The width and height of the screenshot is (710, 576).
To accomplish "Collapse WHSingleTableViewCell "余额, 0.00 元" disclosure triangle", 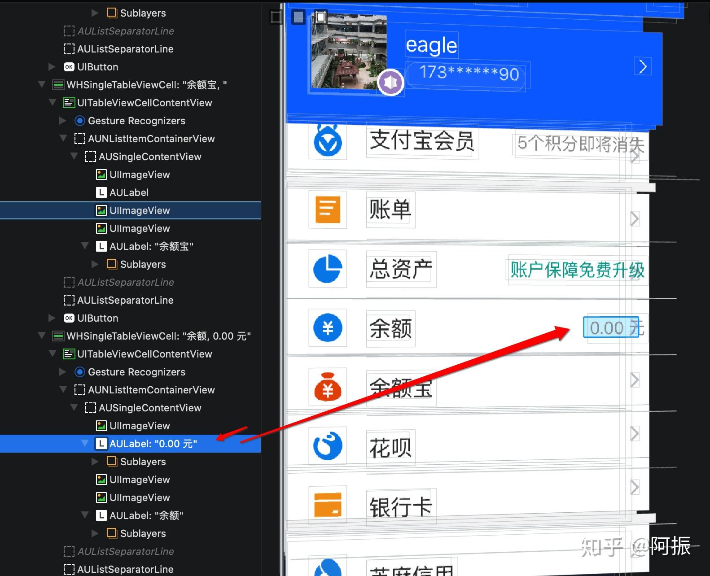I will [42, 336].
